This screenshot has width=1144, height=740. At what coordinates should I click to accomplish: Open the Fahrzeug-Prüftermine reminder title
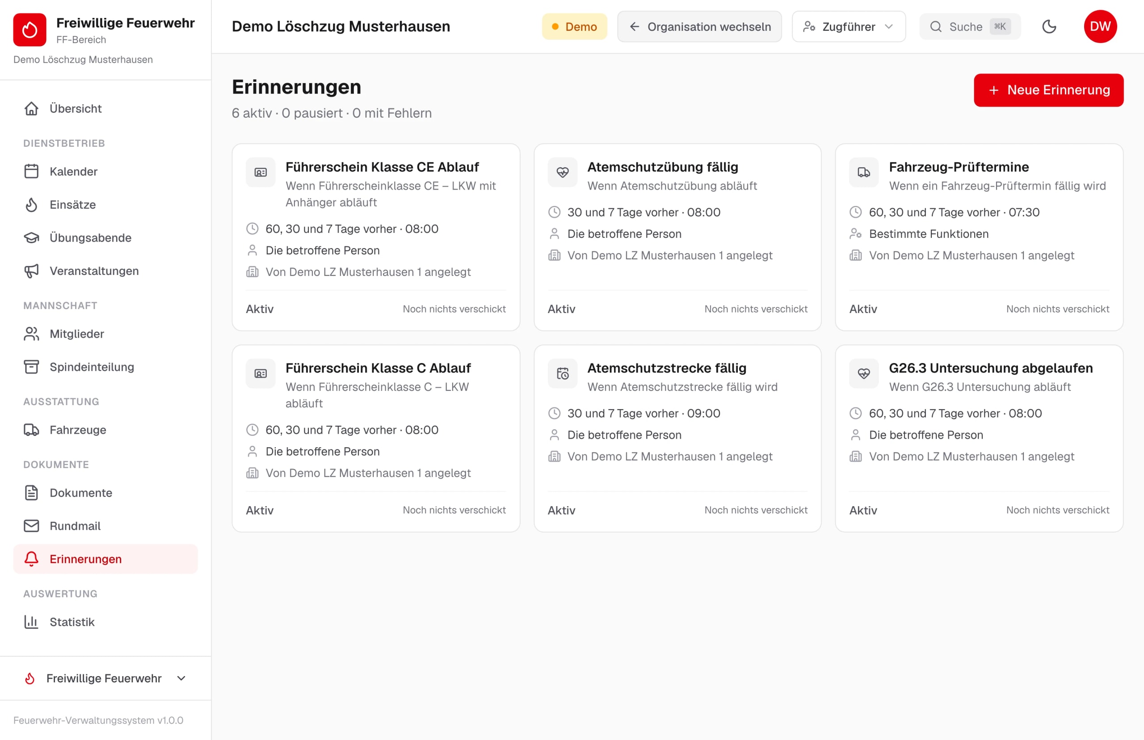pyautogui.click(x=959, y=167)
